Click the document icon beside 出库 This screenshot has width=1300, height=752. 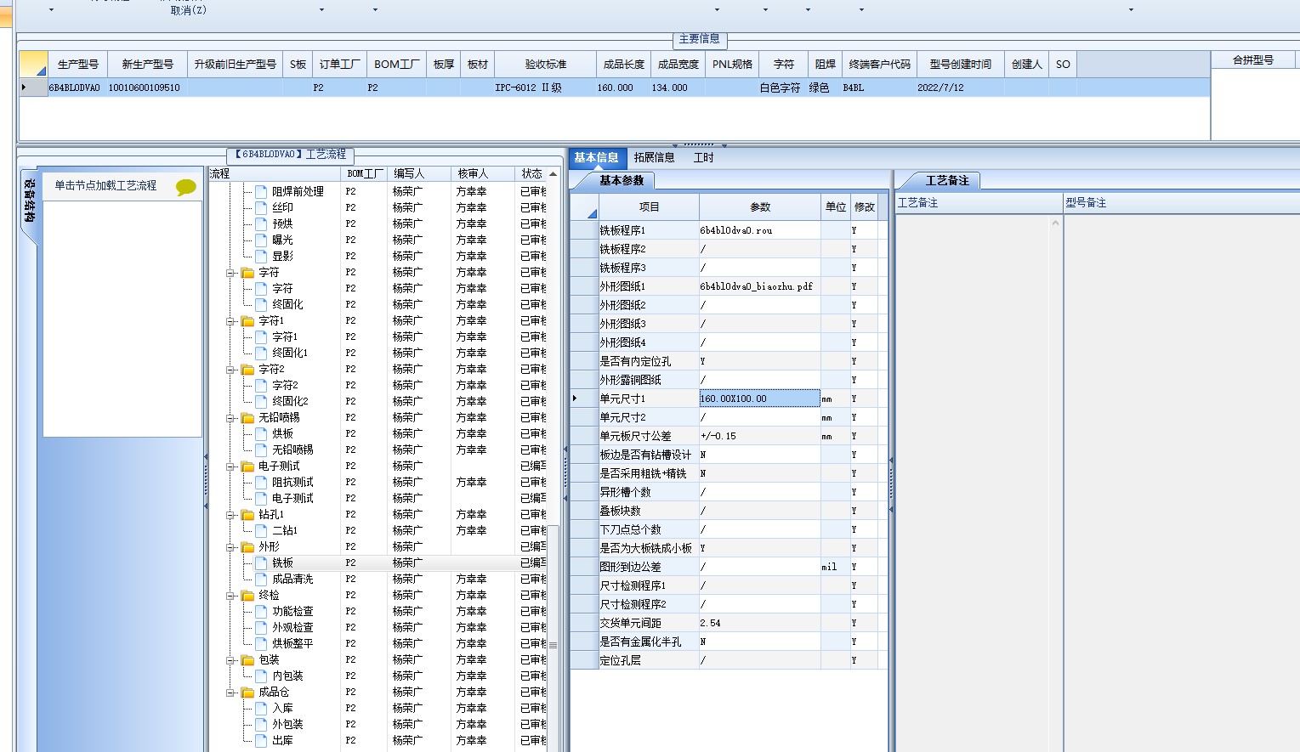(x=262, y=741)
